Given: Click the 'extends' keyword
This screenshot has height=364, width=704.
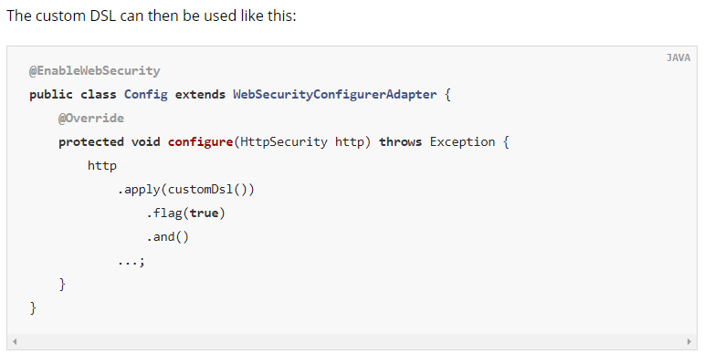Looking at the screenshot, I should 200,95.
